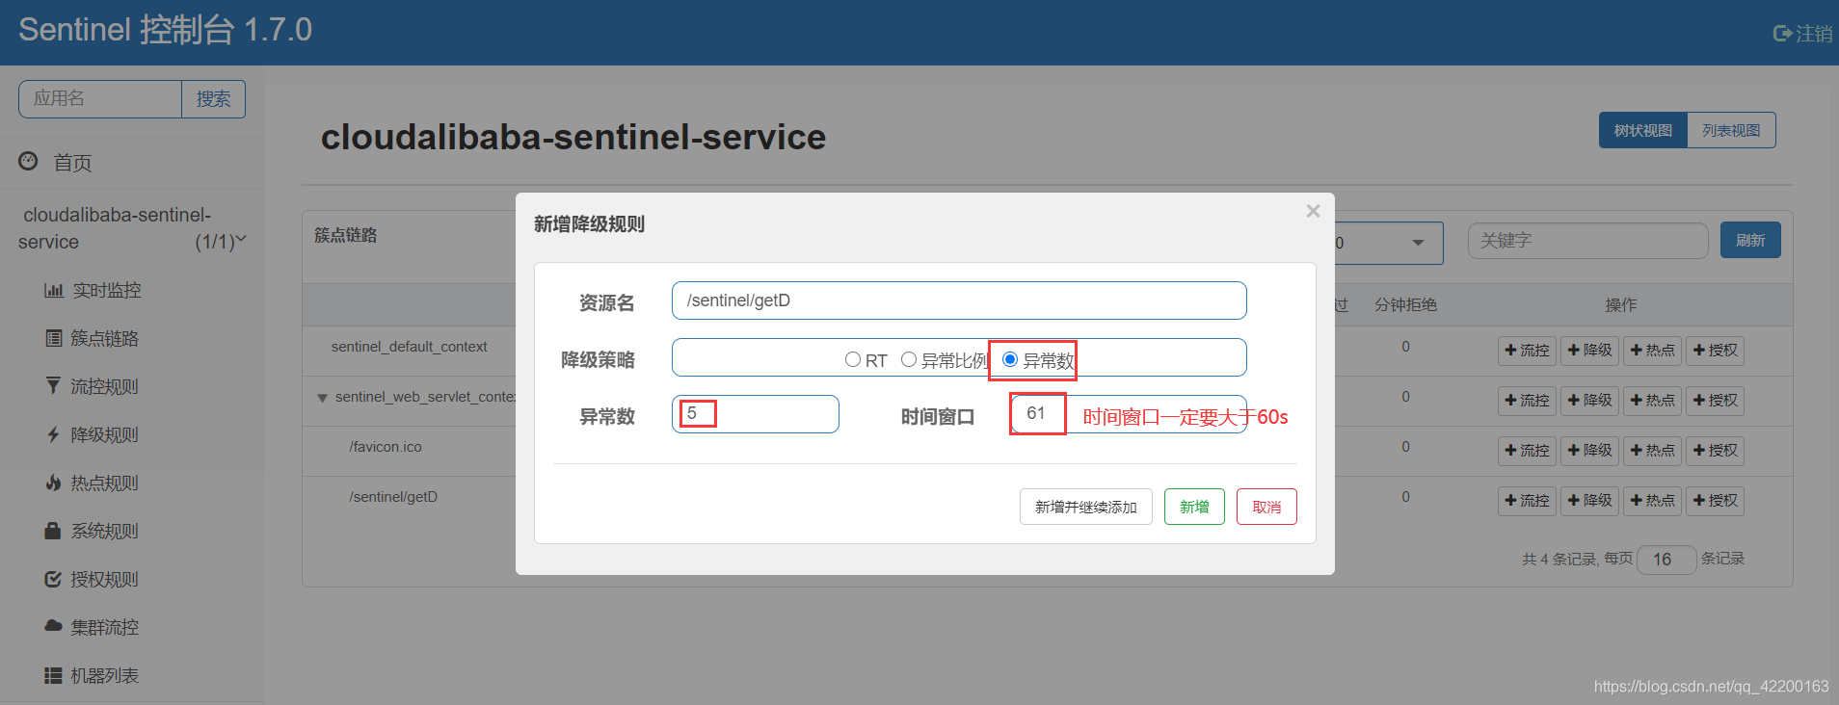This screenshot has height=705, width=1839.
Task: Click 流控 for /sentinel/getD row
Action: 1527,501
